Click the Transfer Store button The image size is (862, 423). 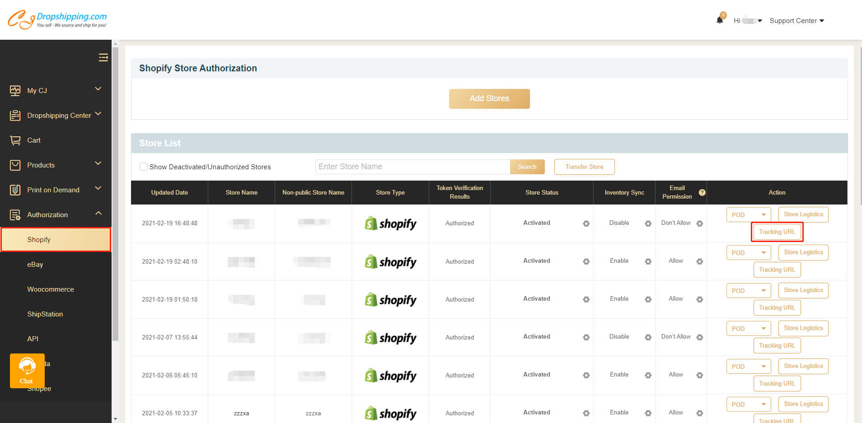point(584,167)
